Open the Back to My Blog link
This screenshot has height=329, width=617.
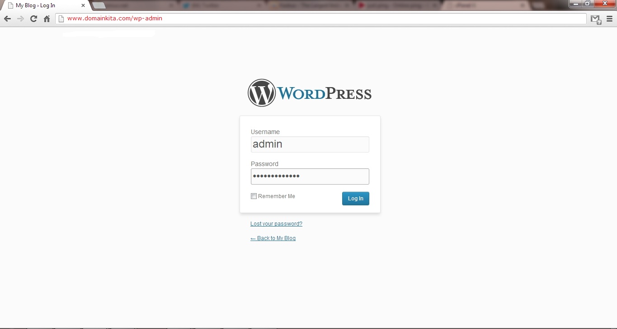point(273,238)
